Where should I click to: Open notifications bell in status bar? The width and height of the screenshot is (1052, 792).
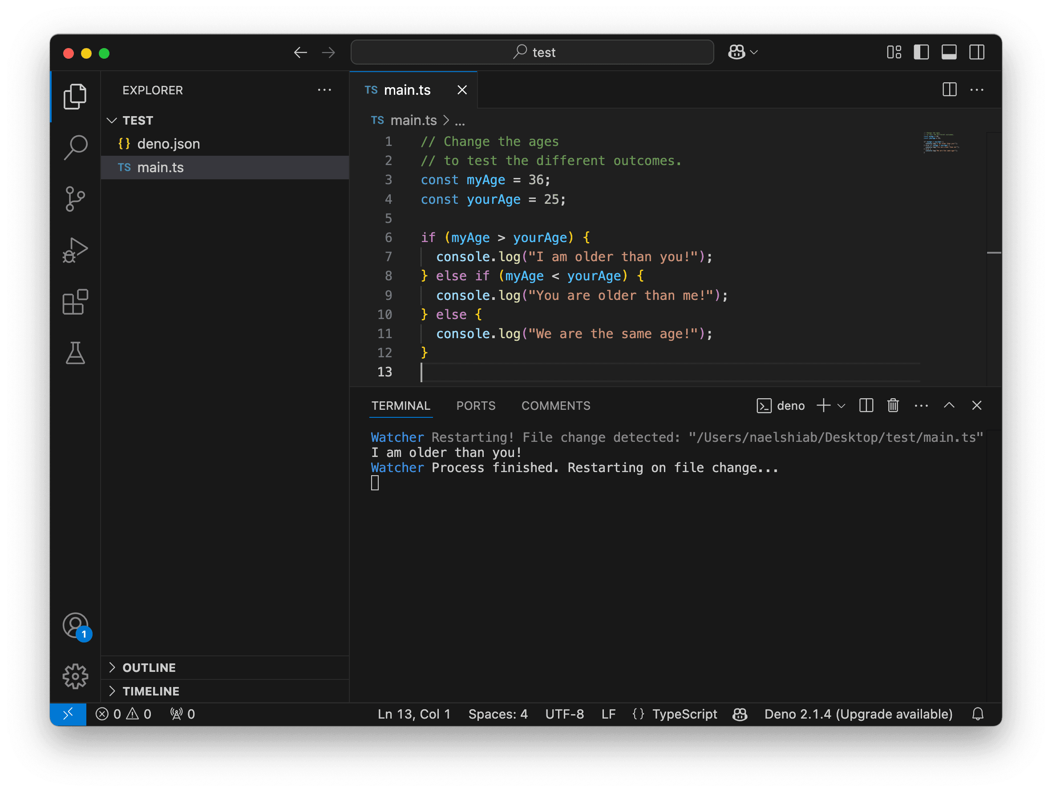(978, 714)
